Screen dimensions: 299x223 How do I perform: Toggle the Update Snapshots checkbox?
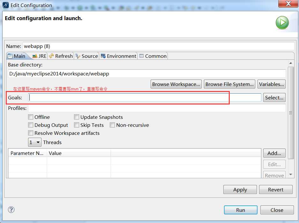[77, 117]
